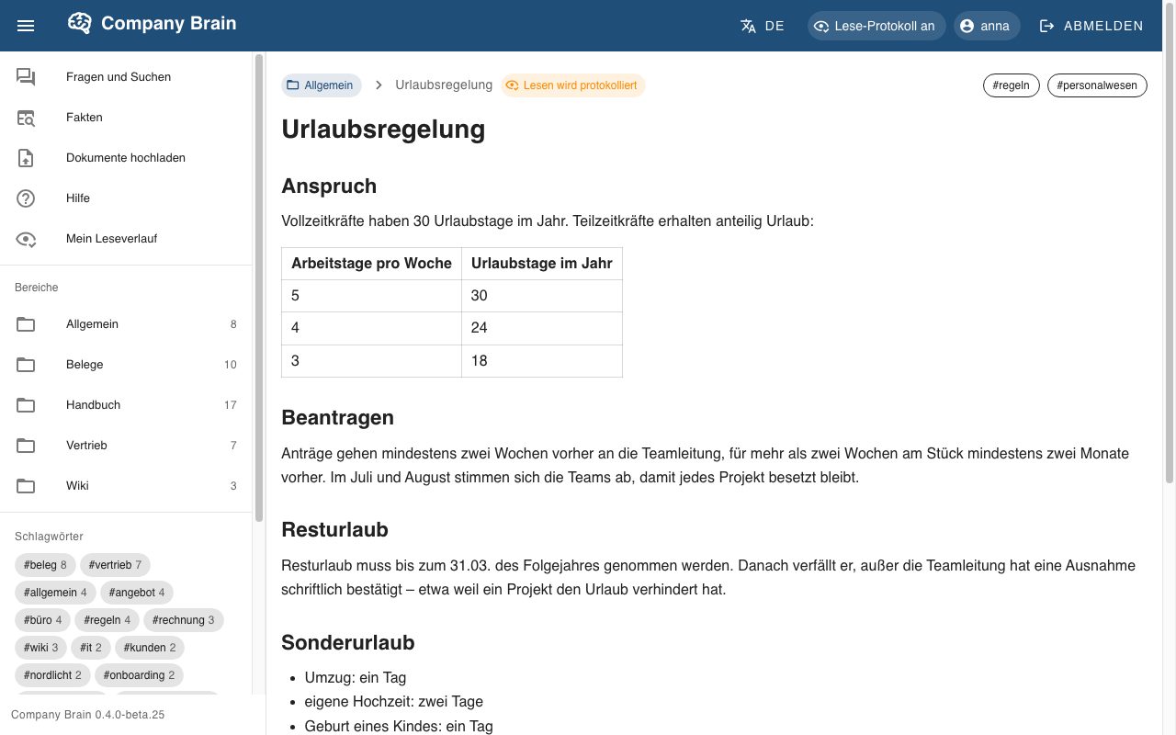Select Fakten in the sidebar

click(x=126, y=118)
